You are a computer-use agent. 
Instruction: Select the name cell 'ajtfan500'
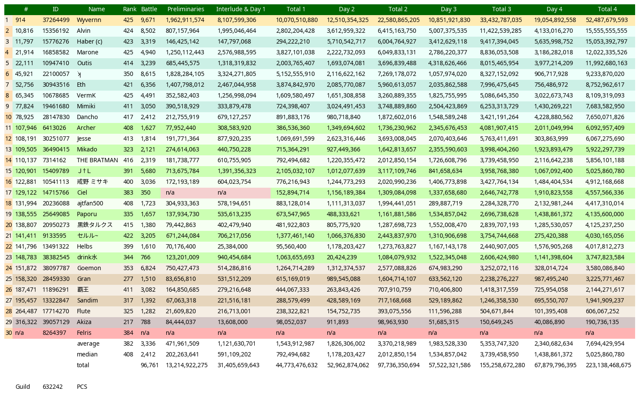pyautogui.click(x=90, y=203)
